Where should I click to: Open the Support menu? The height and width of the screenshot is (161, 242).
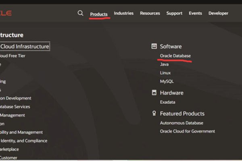174,13
